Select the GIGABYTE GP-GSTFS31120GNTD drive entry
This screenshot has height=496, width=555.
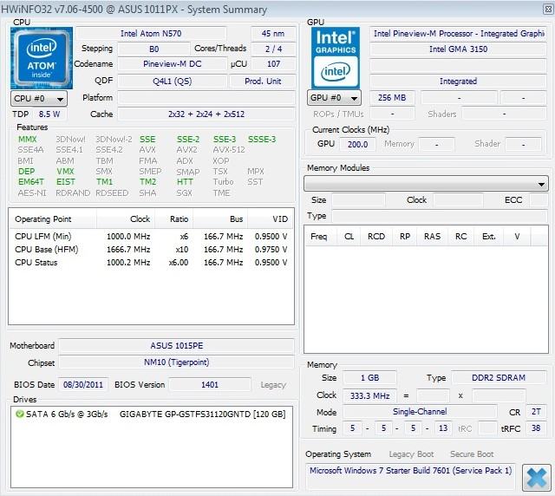point(151,414)
